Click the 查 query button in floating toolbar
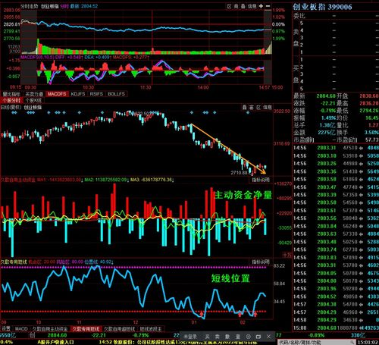 [x=238, y=337]
